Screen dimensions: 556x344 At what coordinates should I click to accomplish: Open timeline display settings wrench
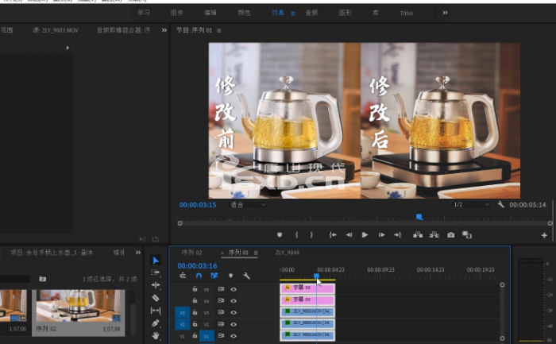pos(246,276)
